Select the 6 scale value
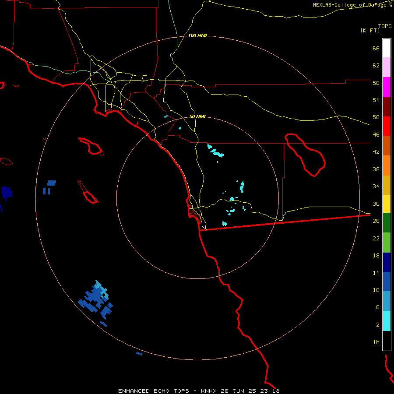Viewport: 394px width, 394px height. [378, 307]
